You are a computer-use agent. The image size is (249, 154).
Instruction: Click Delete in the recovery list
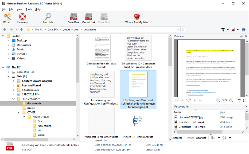coord(191,138)
